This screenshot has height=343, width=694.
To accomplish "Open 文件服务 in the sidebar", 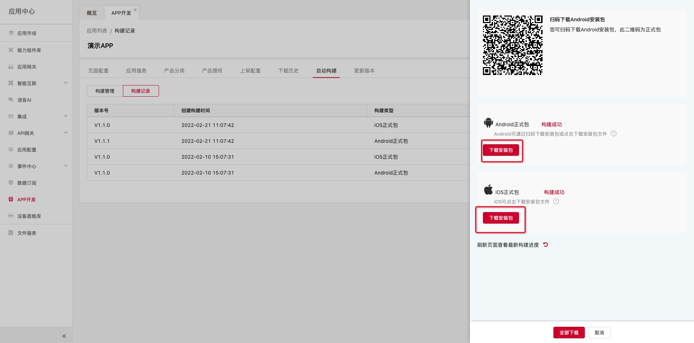I will click(27, 233).
